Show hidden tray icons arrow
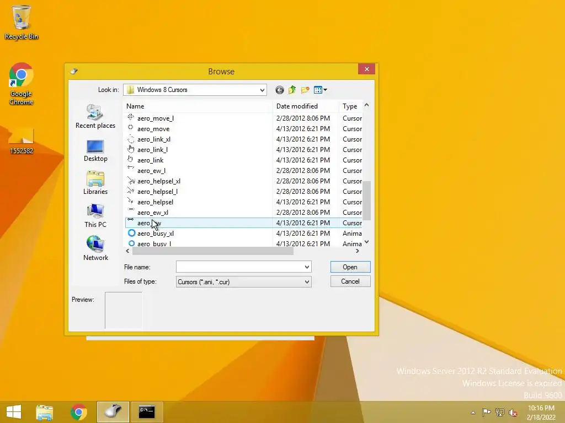Image resolution: width=565 pixels, height=423 pixels. coord(473,413)
